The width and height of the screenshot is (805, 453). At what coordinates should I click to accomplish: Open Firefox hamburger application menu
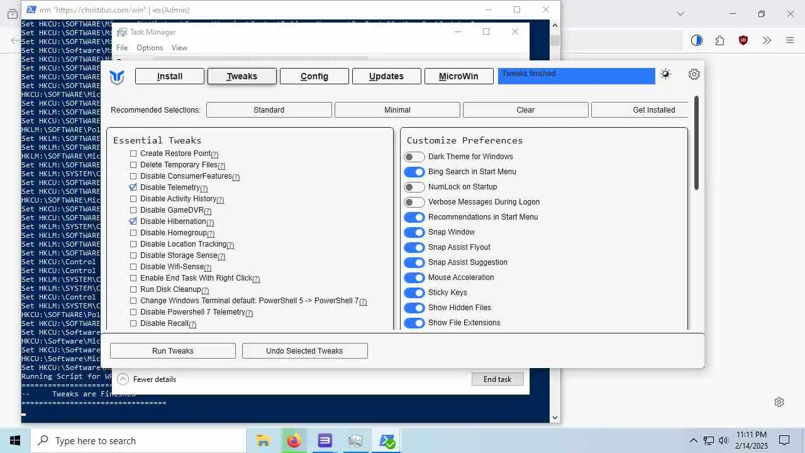pos(790,40)
